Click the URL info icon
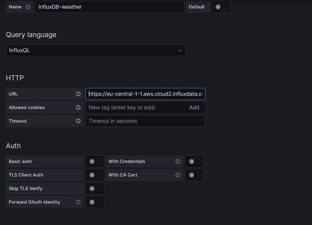The width and height of the screenshot is (312, 225). [x=78, y=94]
